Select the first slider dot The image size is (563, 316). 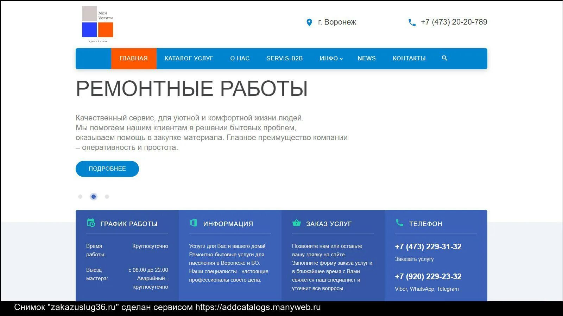[x=80, y=197]
